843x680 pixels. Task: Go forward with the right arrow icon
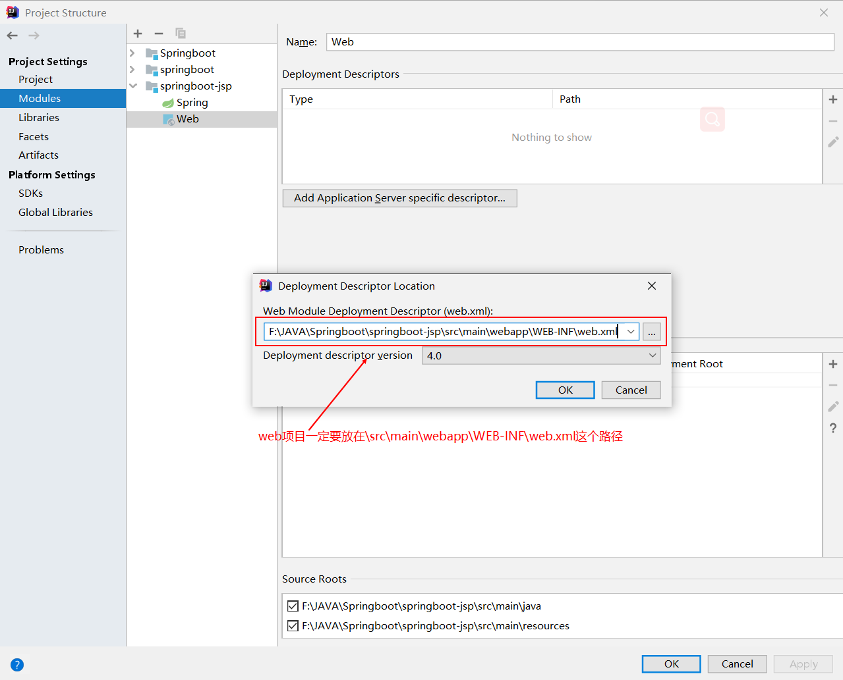34,36
